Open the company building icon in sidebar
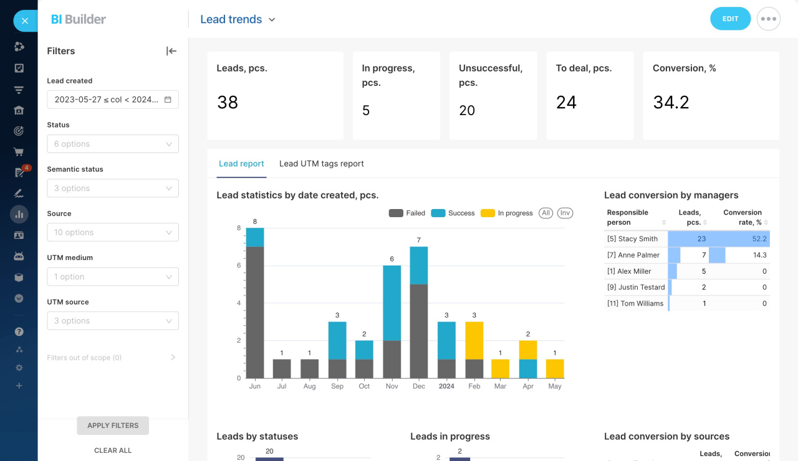Image resolution: width=798 pixels, height=461 pixels. [19, 110]
